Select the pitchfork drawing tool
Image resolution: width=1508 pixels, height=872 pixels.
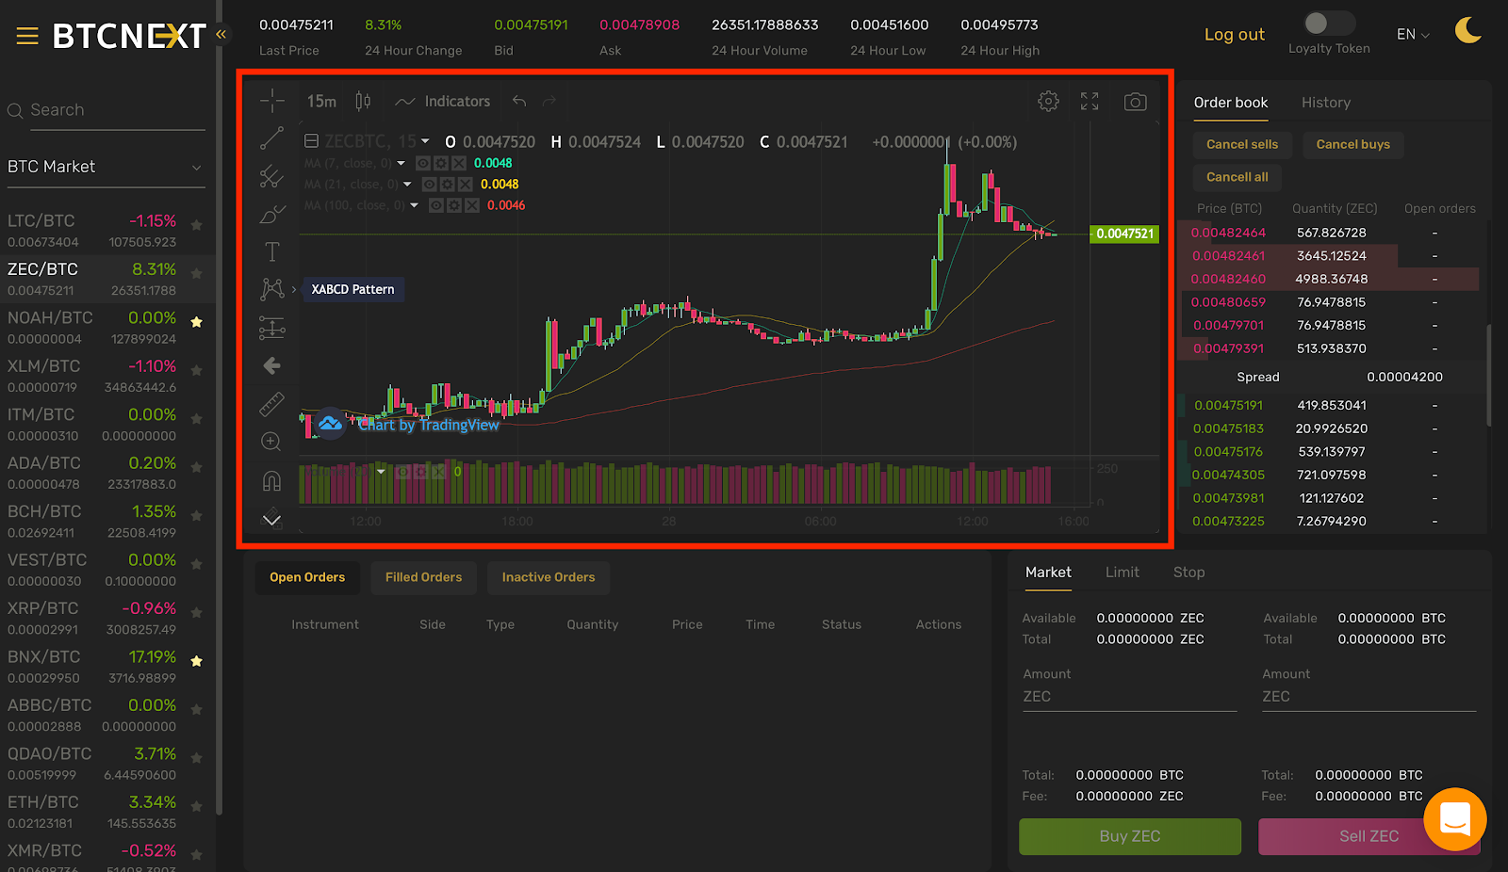[272, 176]
